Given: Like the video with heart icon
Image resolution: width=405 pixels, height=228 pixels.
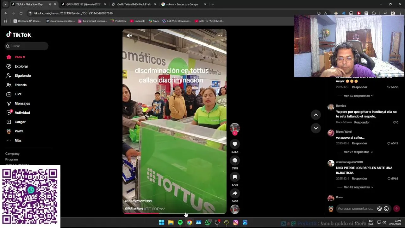Looking at the screenshot, I should click(x=235, y=144).
